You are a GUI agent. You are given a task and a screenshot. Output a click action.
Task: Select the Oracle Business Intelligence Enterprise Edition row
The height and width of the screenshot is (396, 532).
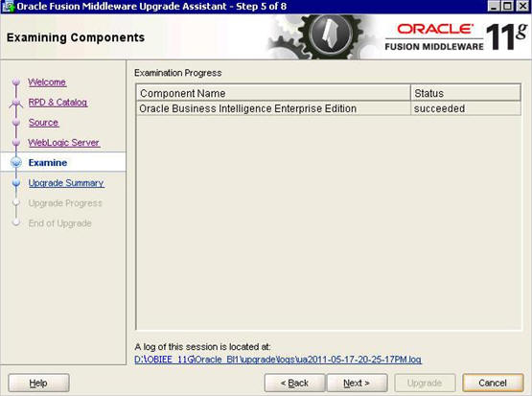coord(329,108)
